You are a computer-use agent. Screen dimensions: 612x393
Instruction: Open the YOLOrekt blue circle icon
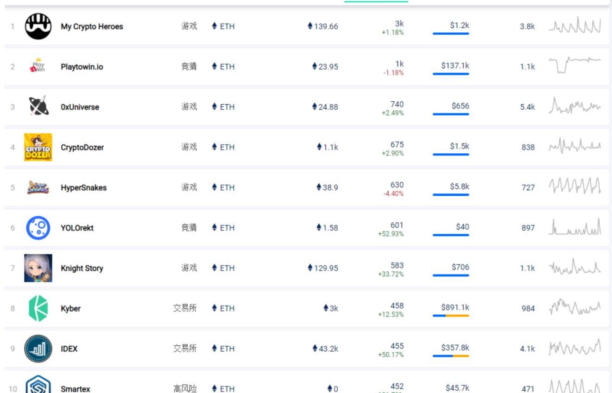[38, 228]
